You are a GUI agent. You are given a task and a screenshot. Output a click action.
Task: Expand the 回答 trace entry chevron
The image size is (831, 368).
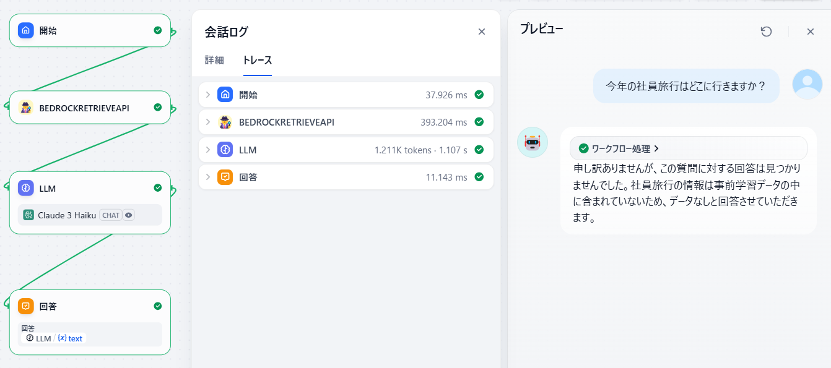(x=208, y=178)
